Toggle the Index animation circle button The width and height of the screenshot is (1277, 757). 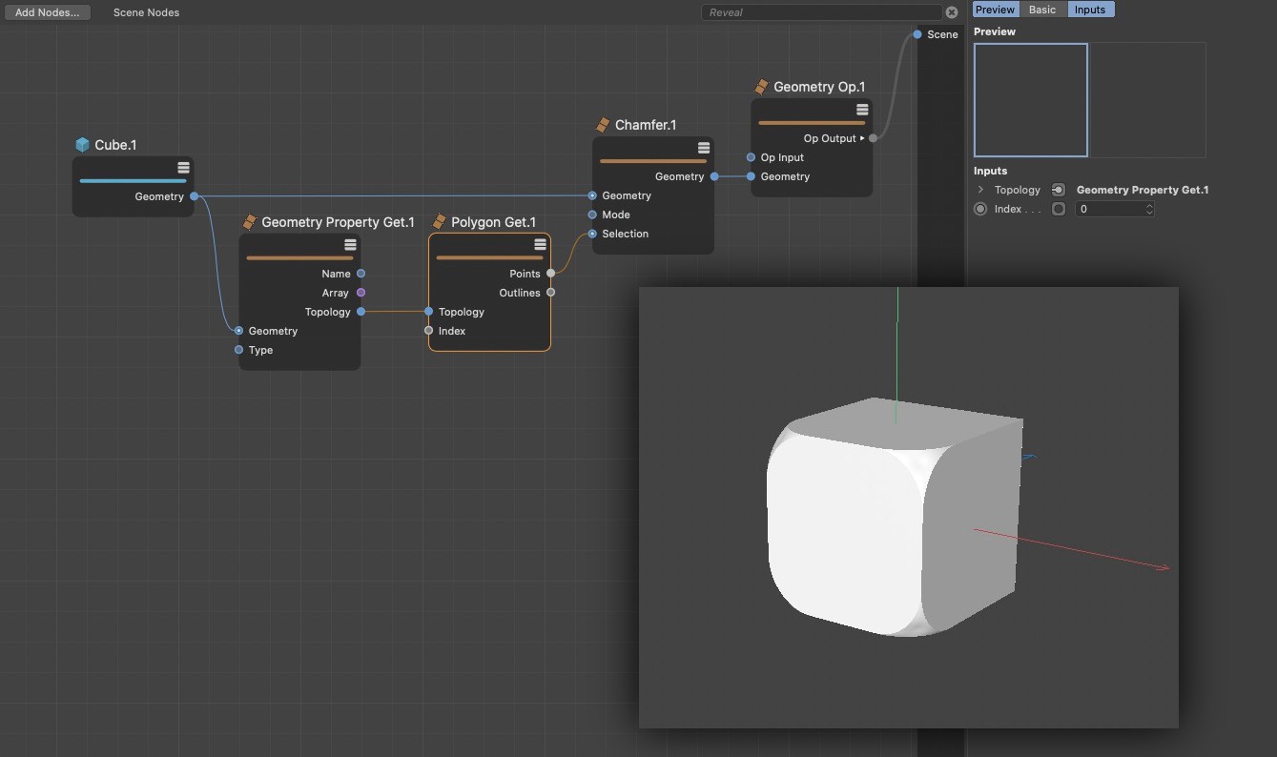pos(980,209)
